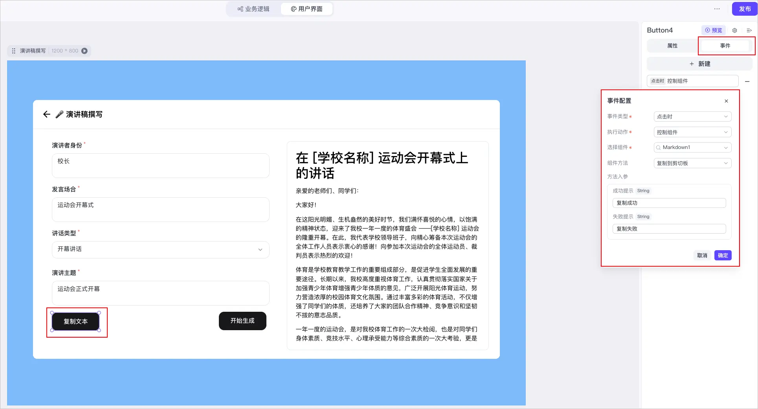Click the 演讲者身份 field containing 校长

coord(160,165)
